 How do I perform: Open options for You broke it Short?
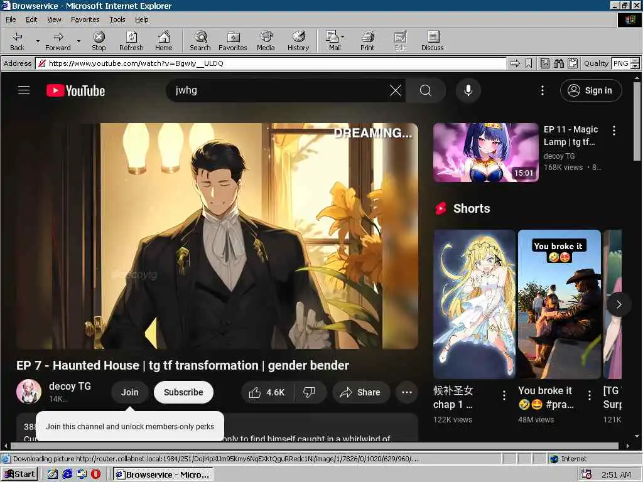(x=589, y=395)
